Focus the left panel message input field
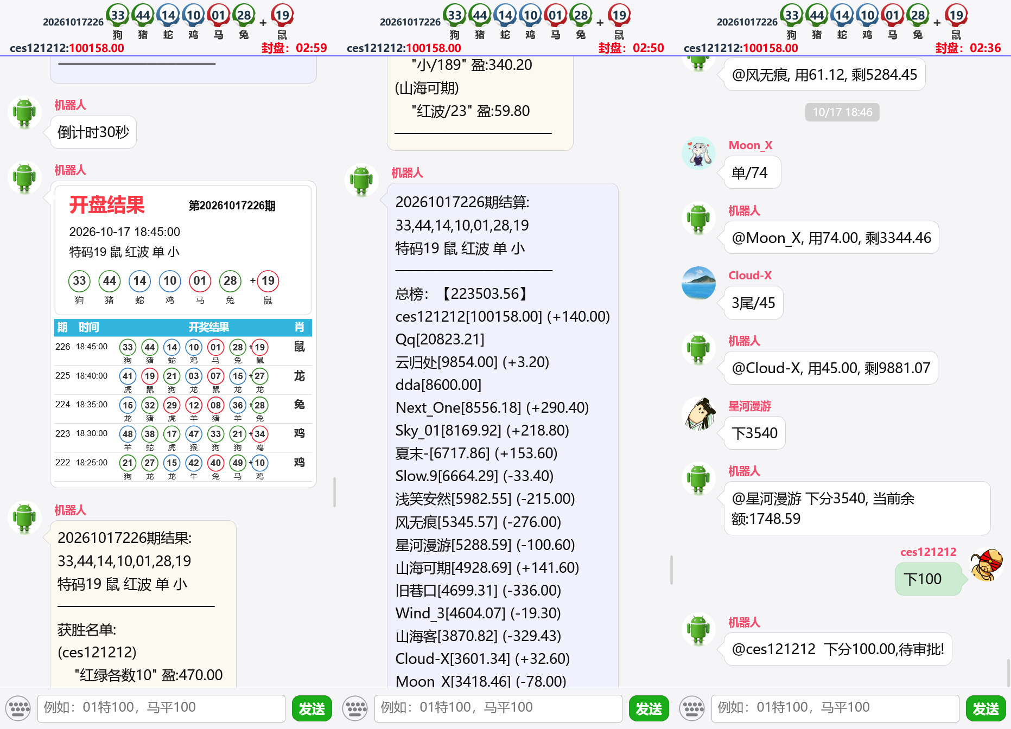The width and height of the screenshot is (1011, 729). point(161,708)
